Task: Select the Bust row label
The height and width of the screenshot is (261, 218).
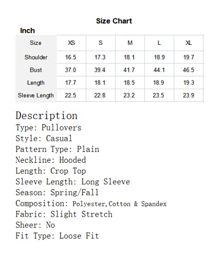Action: point(36,70)
